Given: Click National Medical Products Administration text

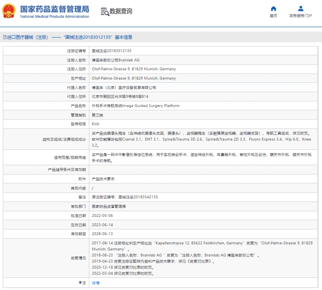Looking at the screenshot, I should point(55,17).
